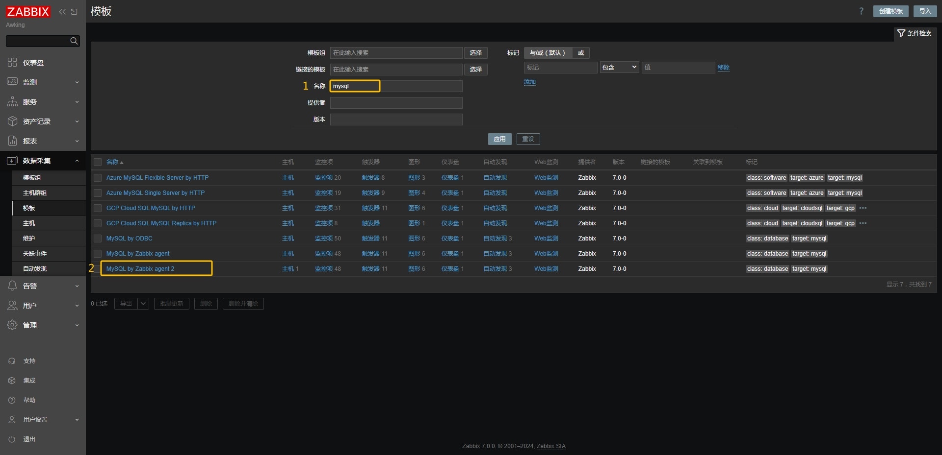Click the 导入 import button
This screenshot has height=455, width=942.
pyautogui.click(x=925, y=11)
